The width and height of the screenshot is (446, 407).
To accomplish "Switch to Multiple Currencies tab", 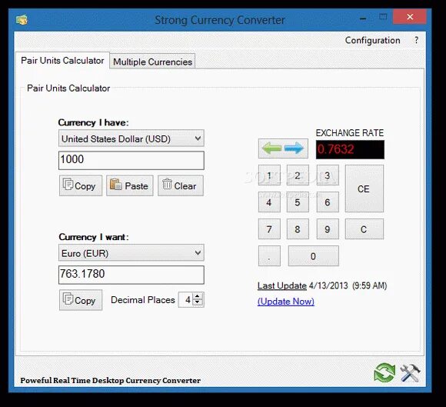I will 152,62.
